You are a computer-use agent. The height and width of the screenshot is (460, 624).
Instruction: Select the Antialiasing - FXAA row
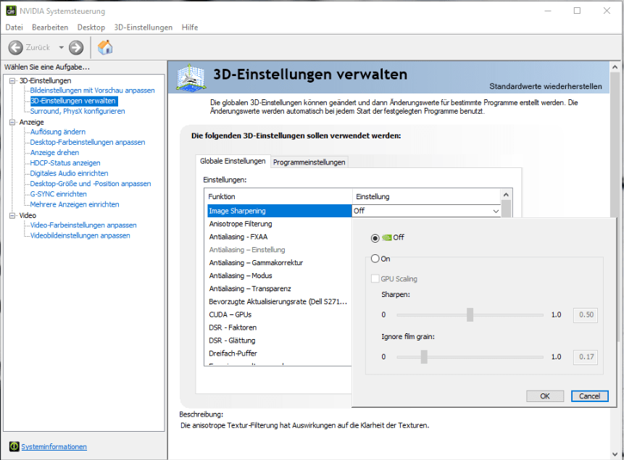tap(279, 237)
